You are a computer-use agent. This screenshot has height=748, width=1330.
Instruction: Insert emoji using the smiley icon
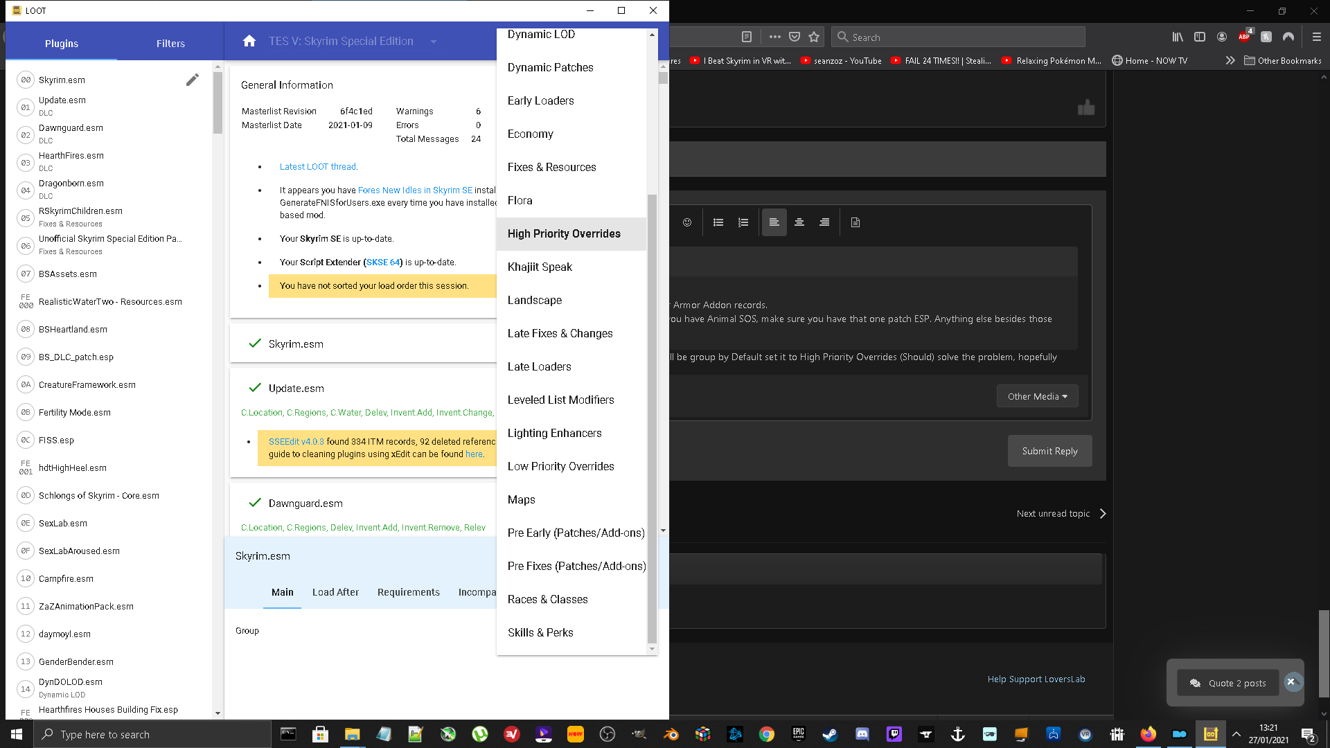pos(686,222)
